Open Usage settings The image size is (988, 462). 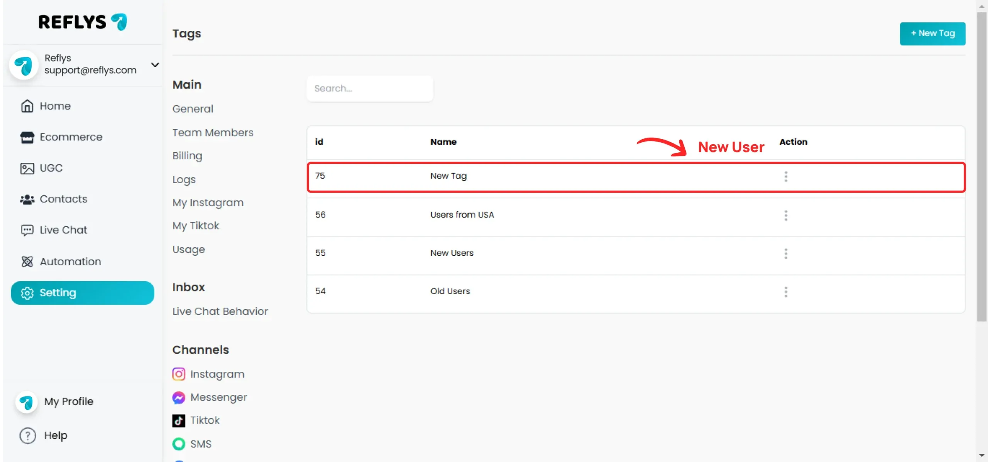[x=188, y=250]
